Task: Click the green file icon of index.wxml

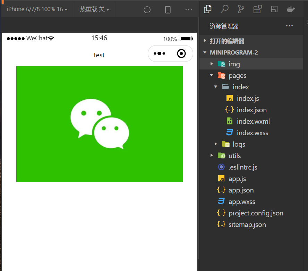Action: point(230,121)
